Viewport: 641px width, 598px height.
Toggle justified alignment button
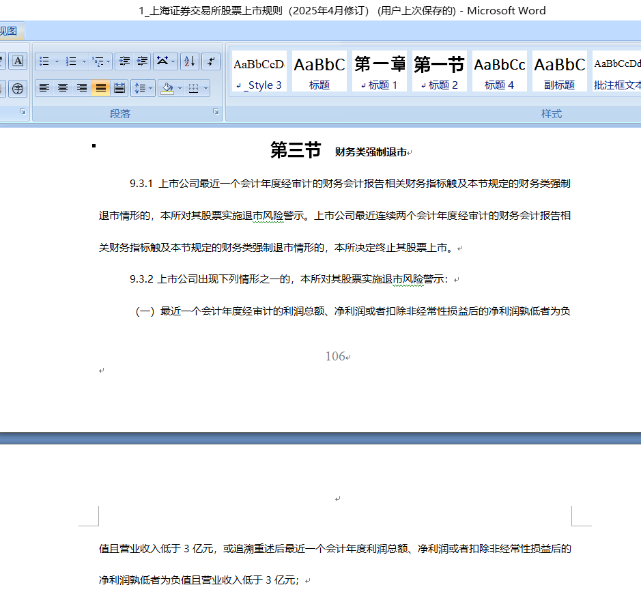(100, 88)
